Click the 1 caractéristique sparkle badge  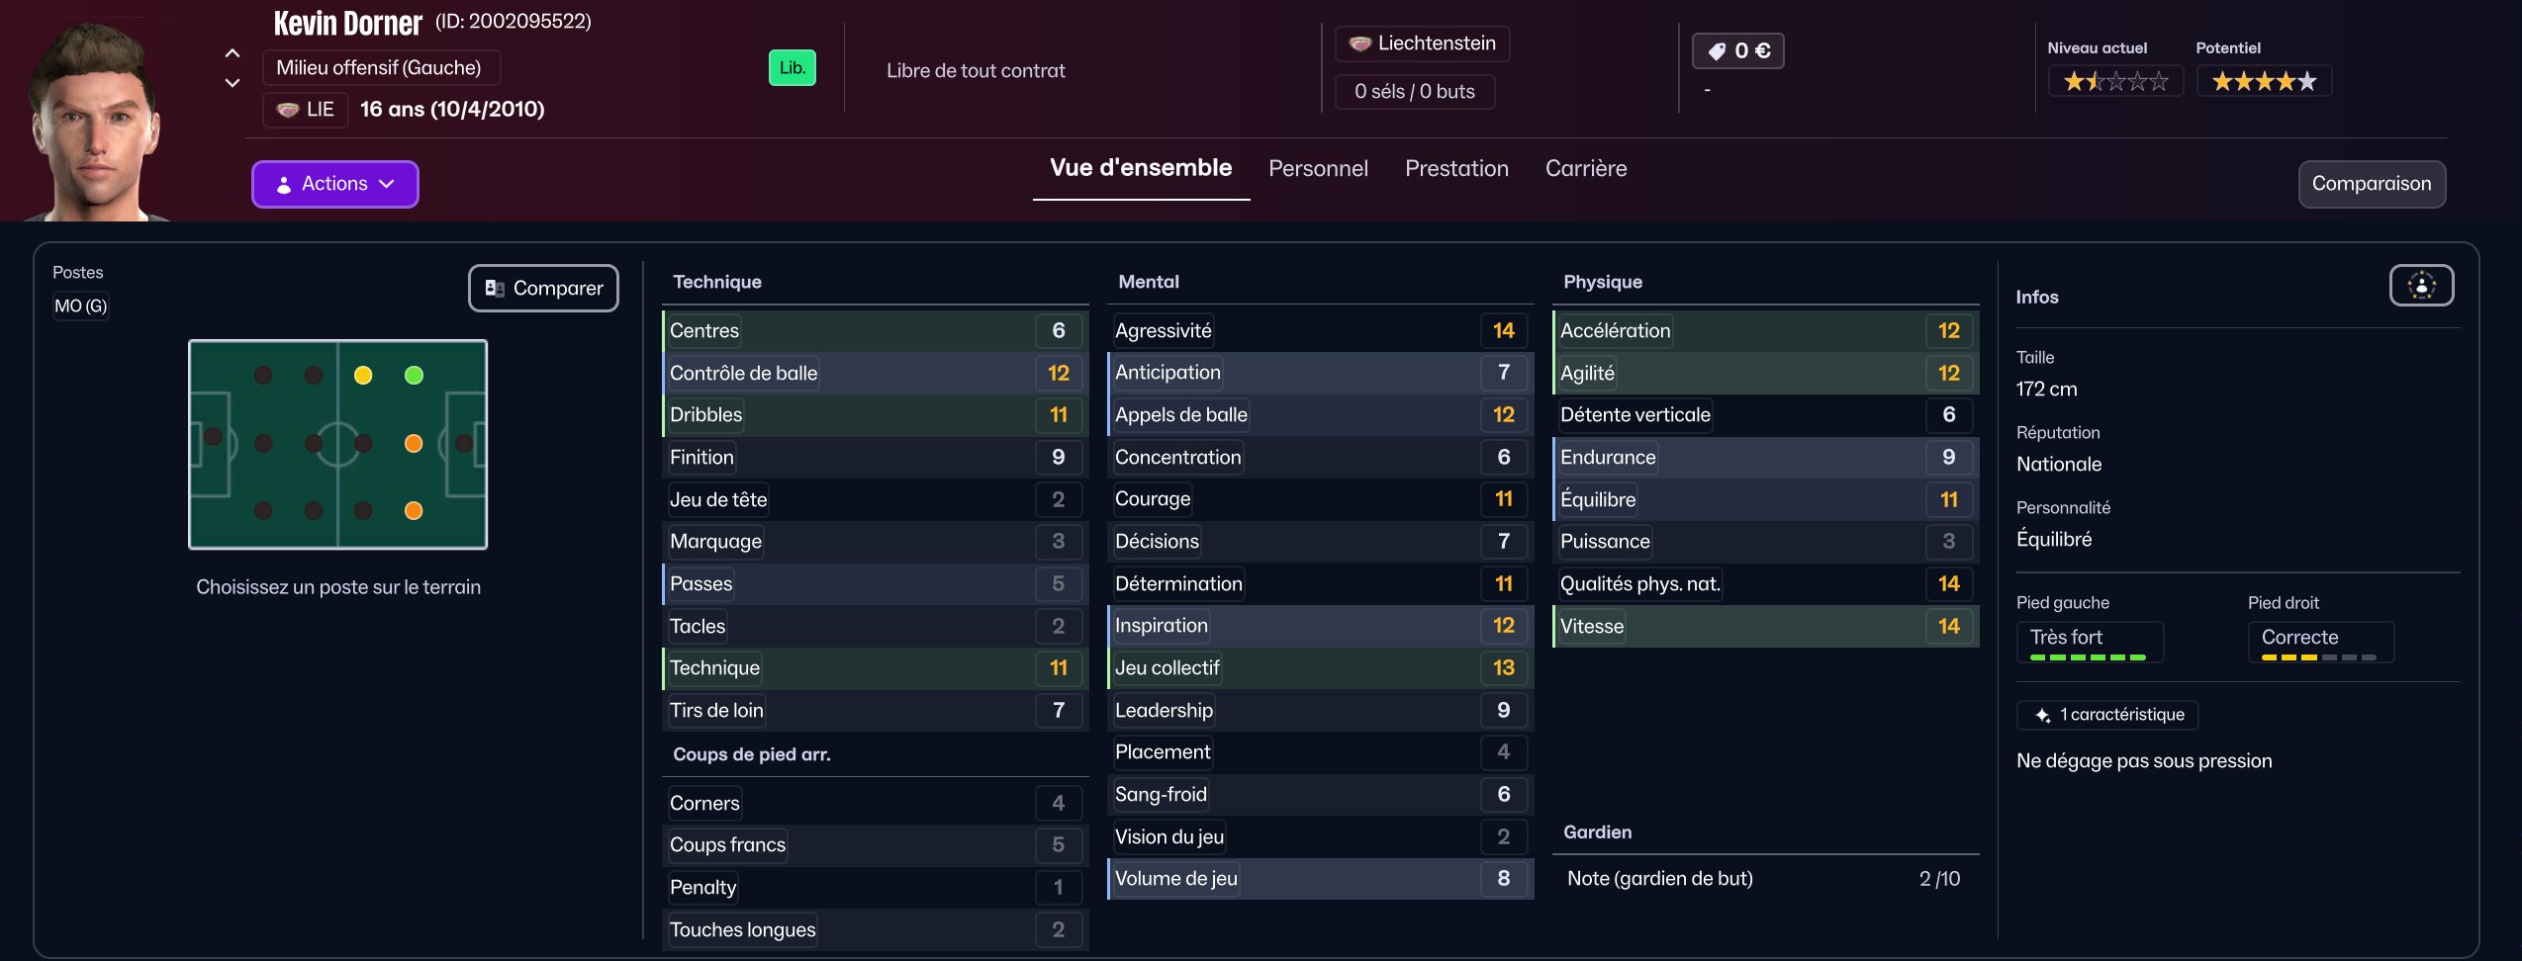[2107, 715]
